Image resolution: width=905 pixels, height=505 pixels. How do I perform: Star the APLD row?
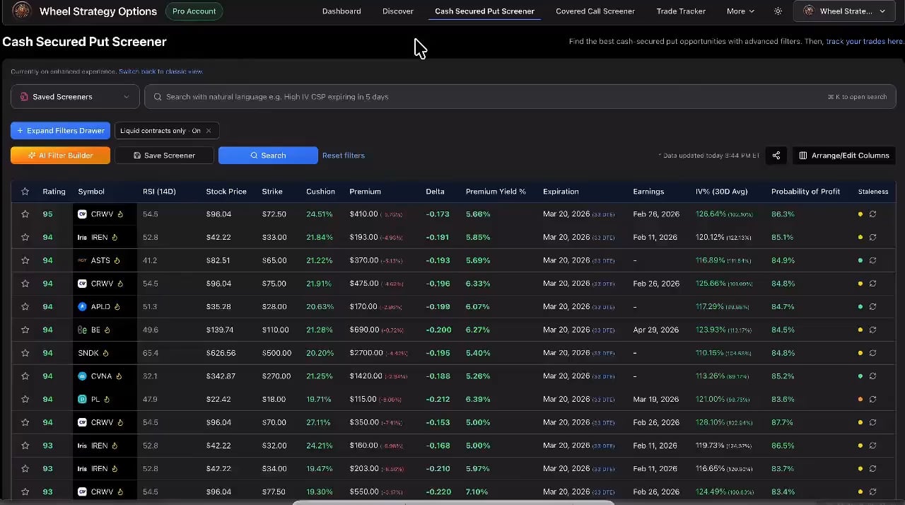25,307
